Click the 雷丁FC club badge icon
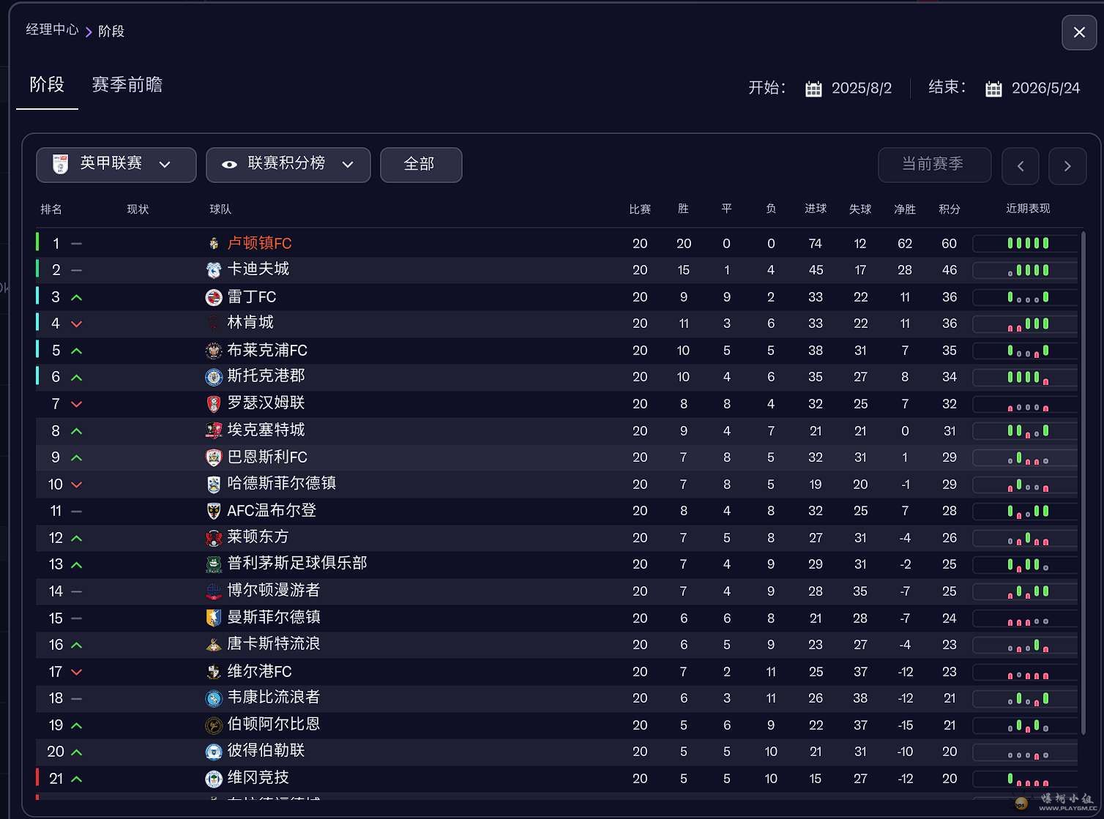This screenshot has width=1104, height=819. pyautogui.click(x=214, y=297)
